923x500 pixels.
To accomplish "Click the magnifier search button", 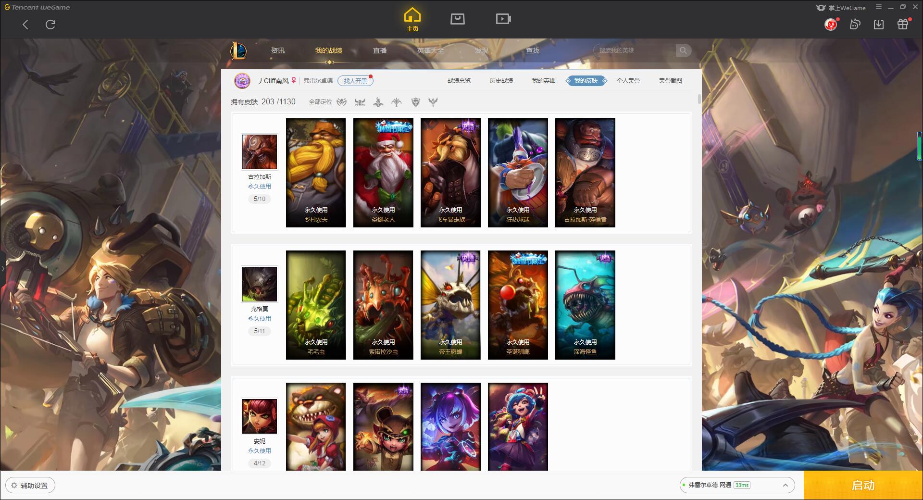I will [x=683, y=50].
